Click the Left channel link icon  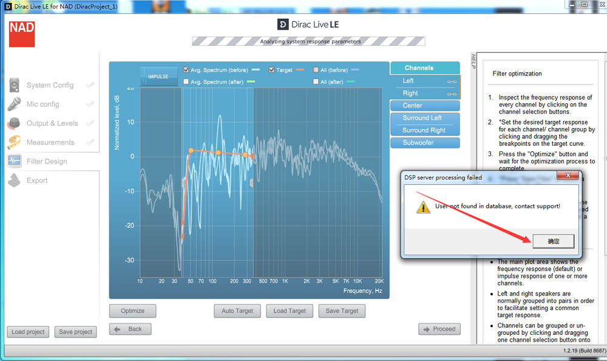coord(452,81)
